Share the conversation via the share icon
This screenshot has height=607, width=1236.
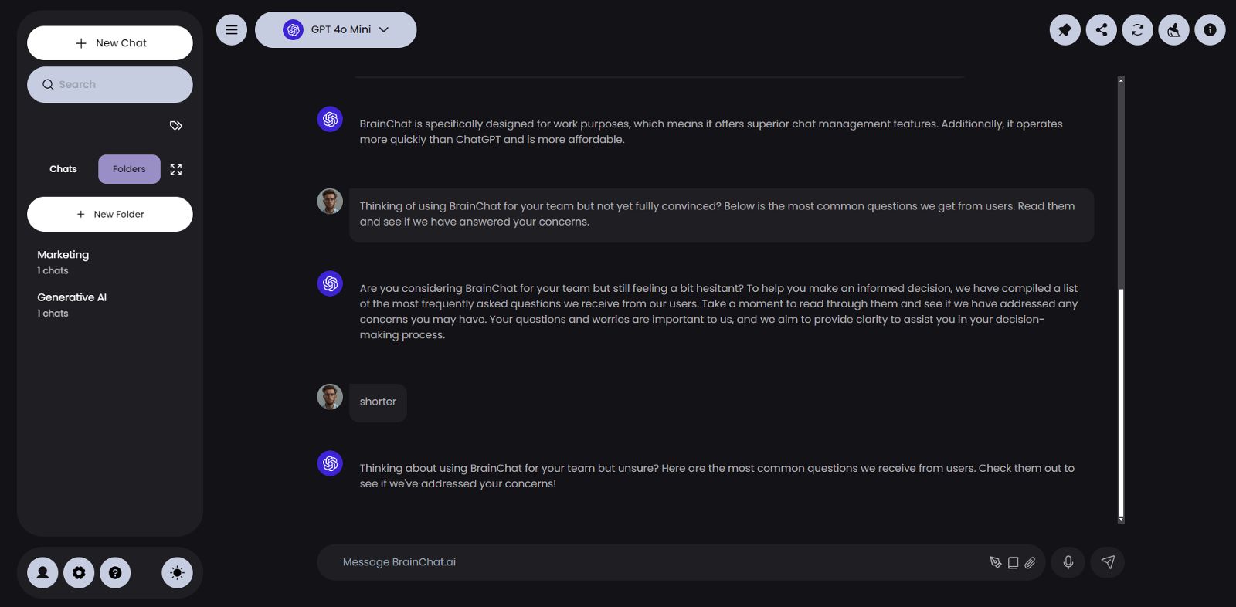pos(1102,29)
